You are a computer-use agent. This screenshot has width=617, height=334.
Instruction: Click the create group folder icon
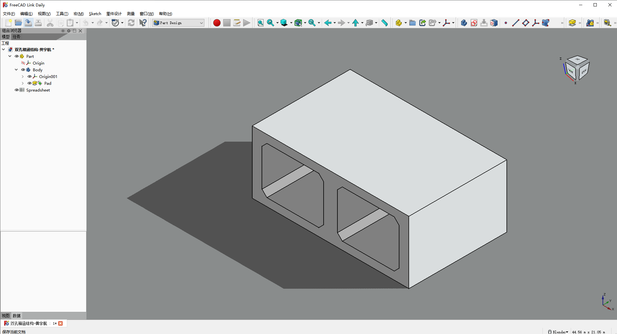pos(412,23)
